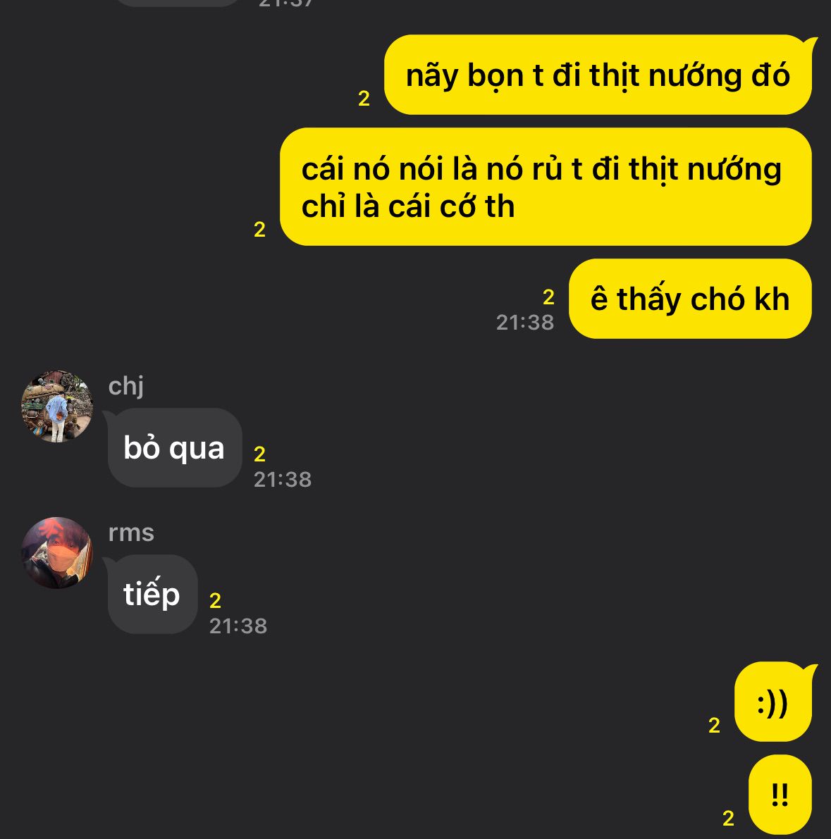Tap unread count beside ':))' bubble
Viewport: 831px width, 839px height.
(714, 726)
